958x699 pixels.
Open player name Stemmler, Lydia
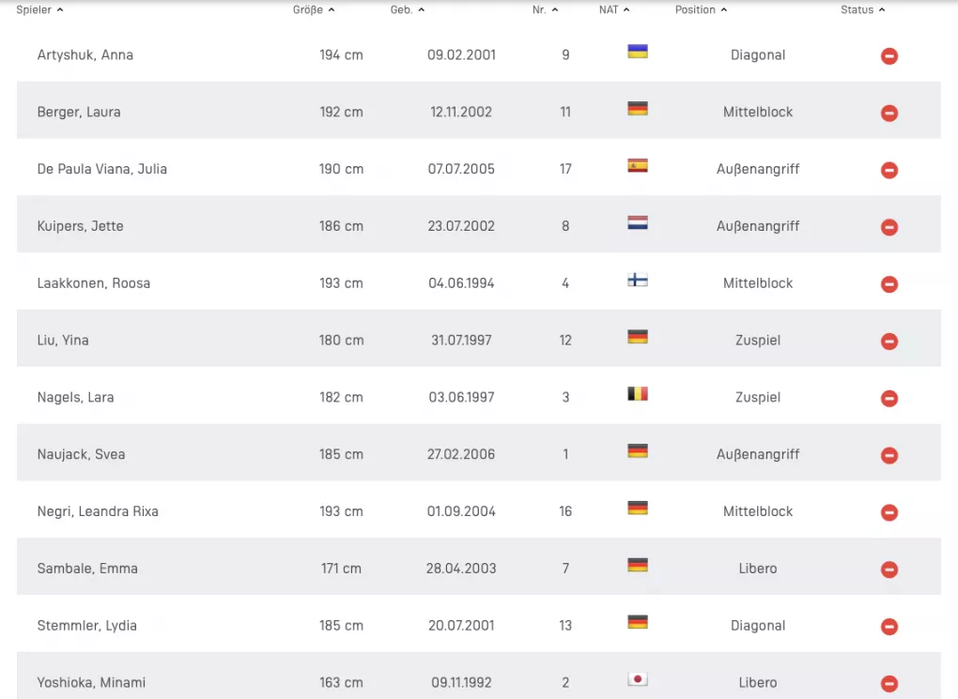click(87, 626)
